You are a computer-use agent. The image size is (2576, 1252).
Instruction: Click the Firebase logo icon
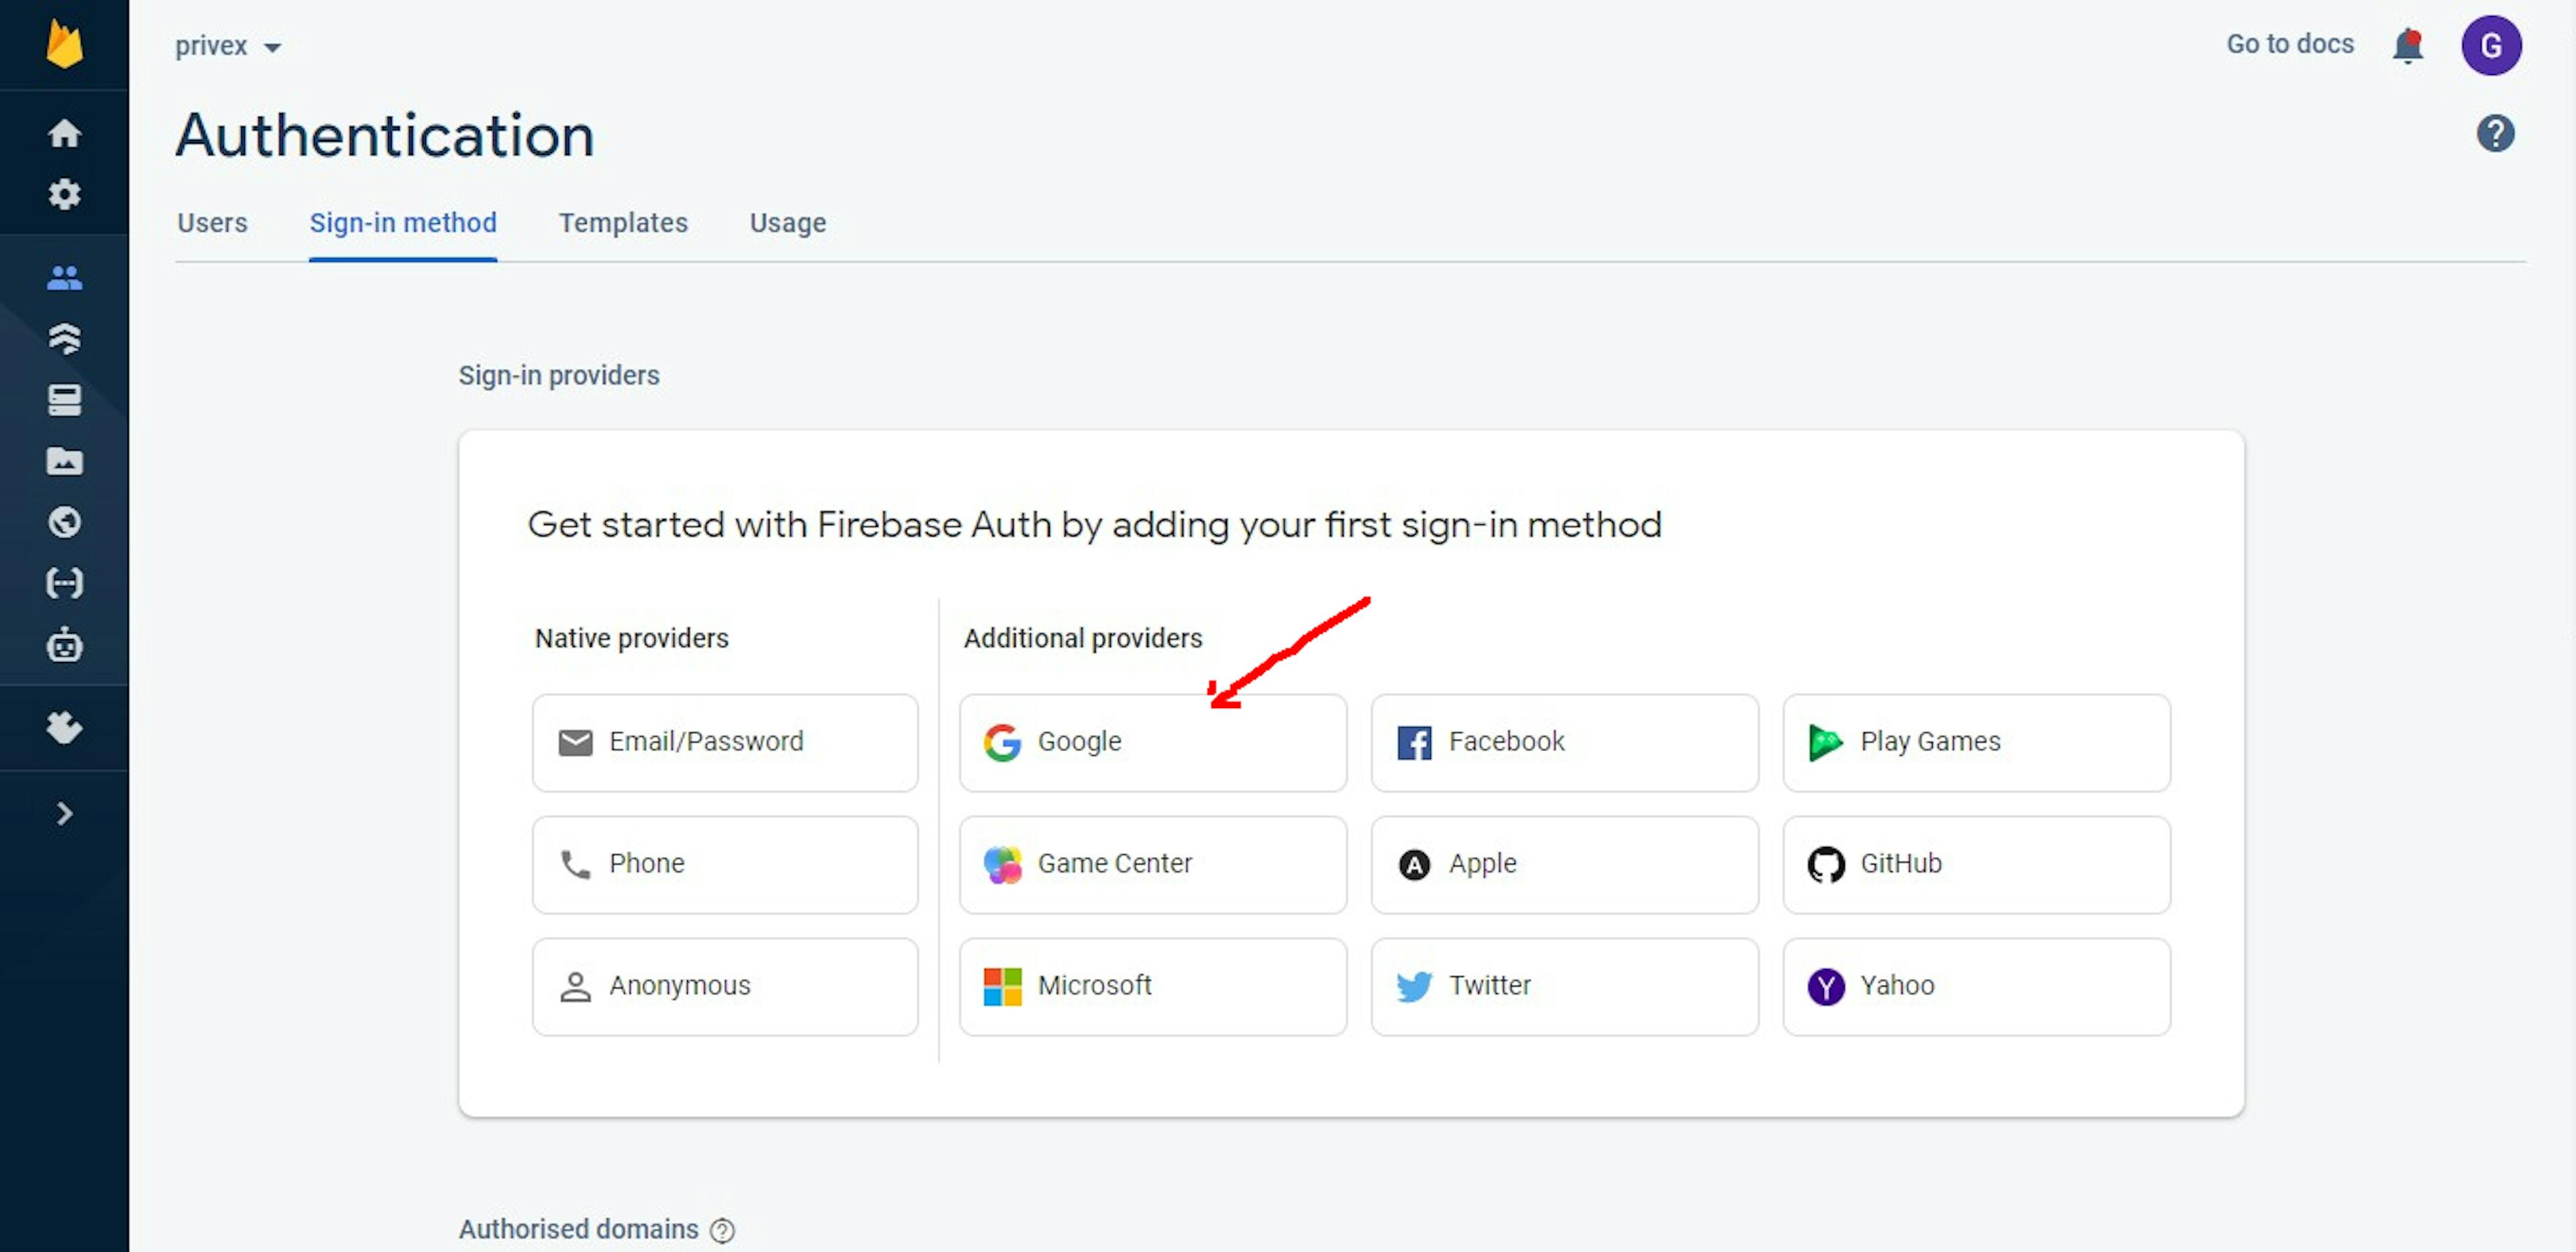65,45
